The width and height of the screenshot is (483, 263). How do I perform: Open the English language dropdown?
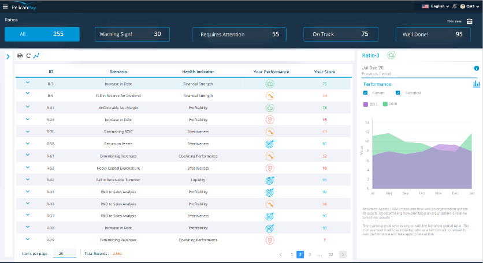pyautogui.click(x=436, y=6)
